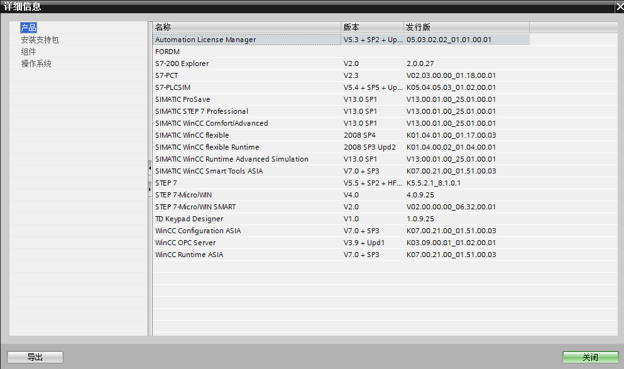Click release K03.09.00.01_01.02.00.01
The height and width of the screenshot is (369, 624).
451,243
